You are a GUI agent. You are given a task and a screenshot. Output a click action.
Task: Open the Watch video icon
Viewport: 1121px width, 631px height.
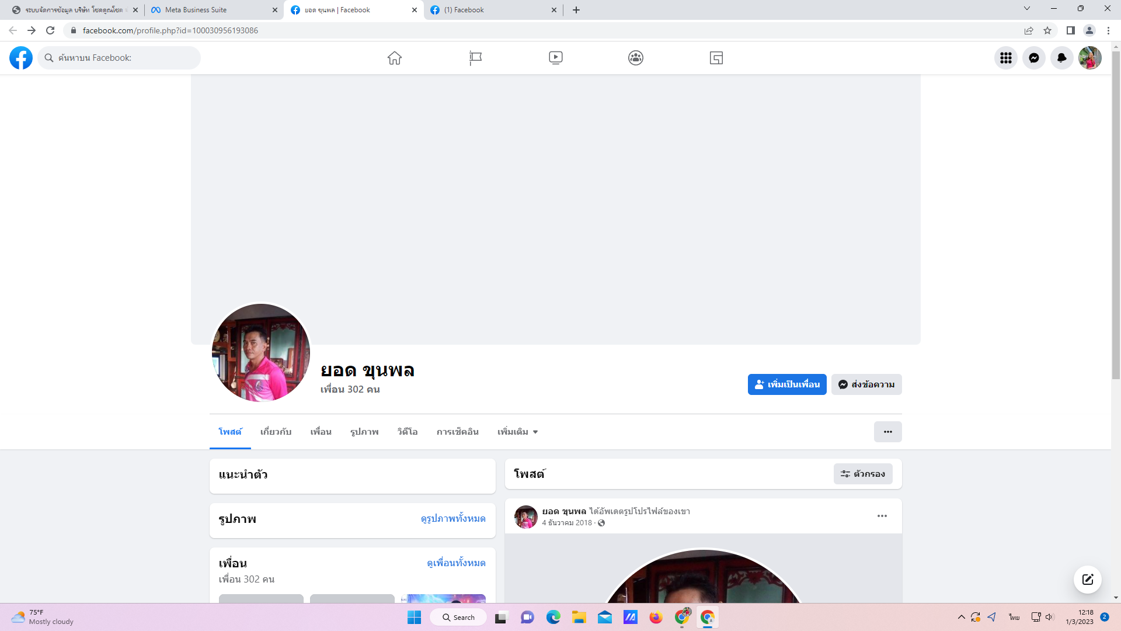click(556, 58)
